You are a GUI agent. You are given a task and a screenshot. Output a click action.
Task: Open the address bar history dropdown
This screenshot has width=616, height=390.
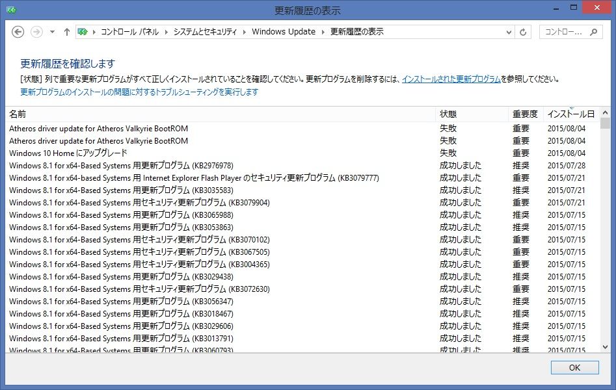click(509, 31)
